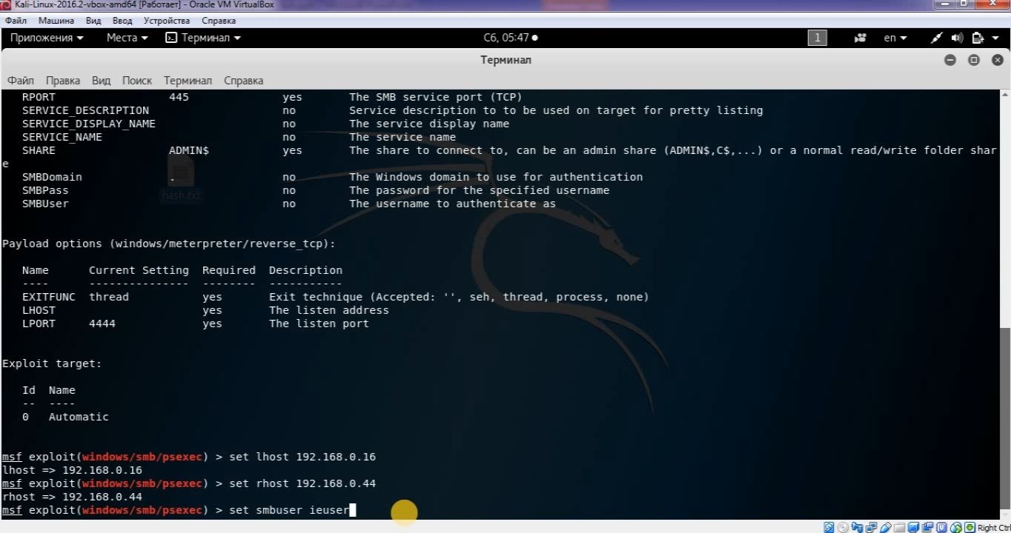Open VirtualBox Справка menu
This screenshot has height=533, width=1011.
(x=219, y=21)
